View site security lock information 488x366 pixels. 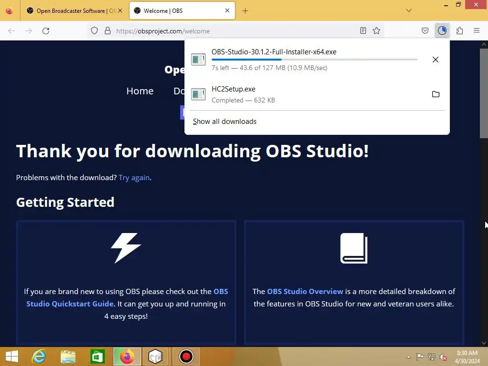[108, 30]
